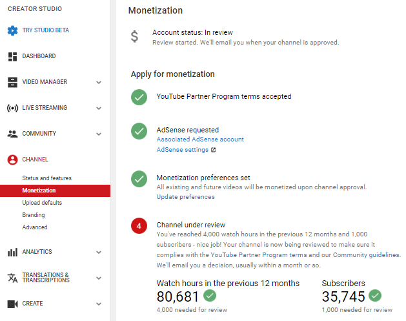
Task: Click the 35,745 subscribers value
Action: coord(343,296)
